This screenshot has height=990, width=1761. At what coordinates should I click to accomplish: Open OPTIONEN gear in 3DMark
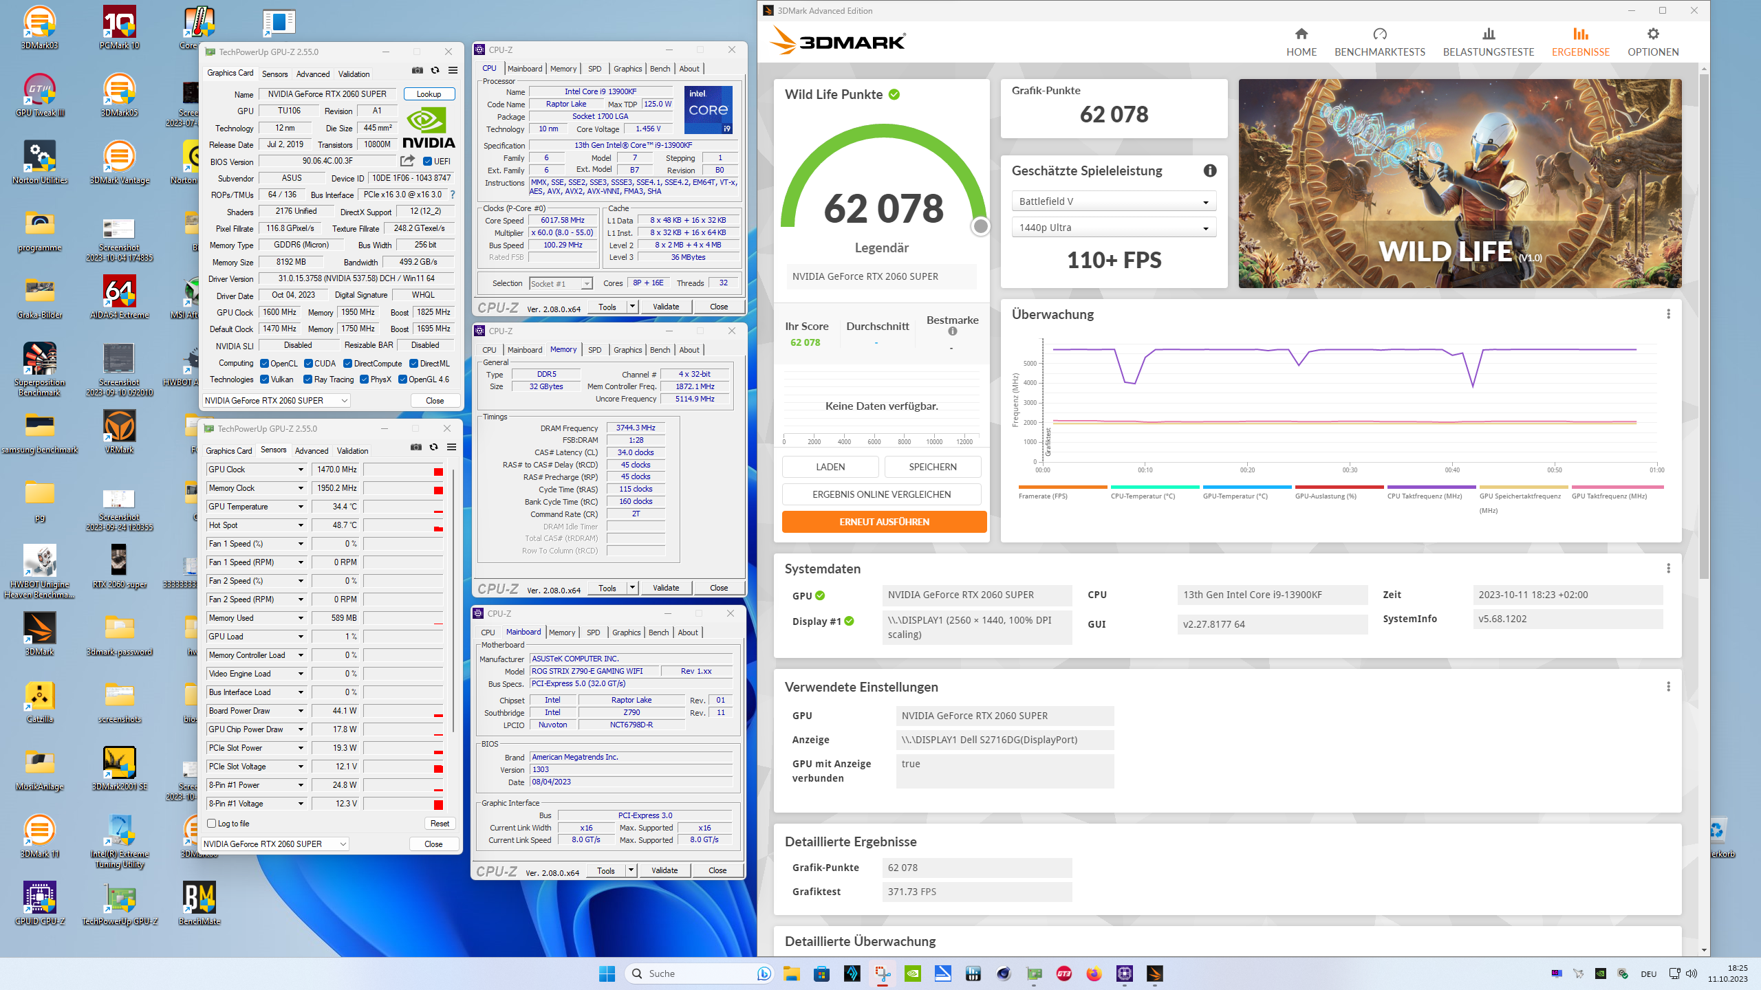click(1652, 43)
